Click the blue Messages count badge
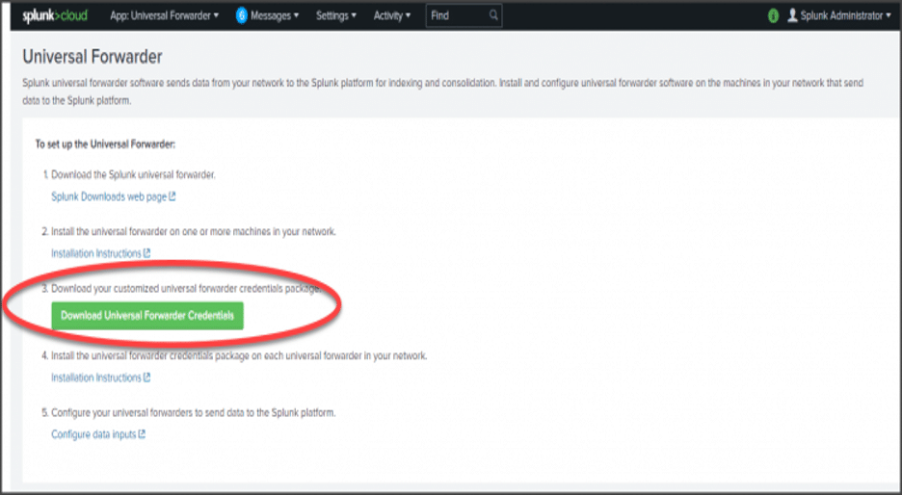902x495 pixels. coord(242,15)
